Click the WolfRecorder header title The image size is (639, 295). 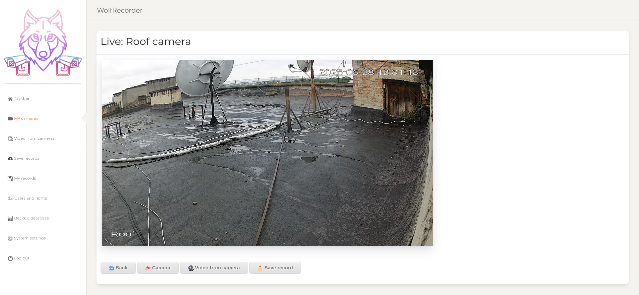[119, 10]
